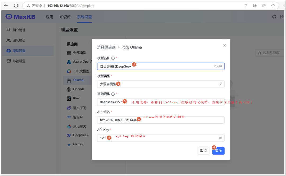286x176 pixels.
Task: Click into the API Key input field
Action: pyautogui.click(x=161, y=138)
